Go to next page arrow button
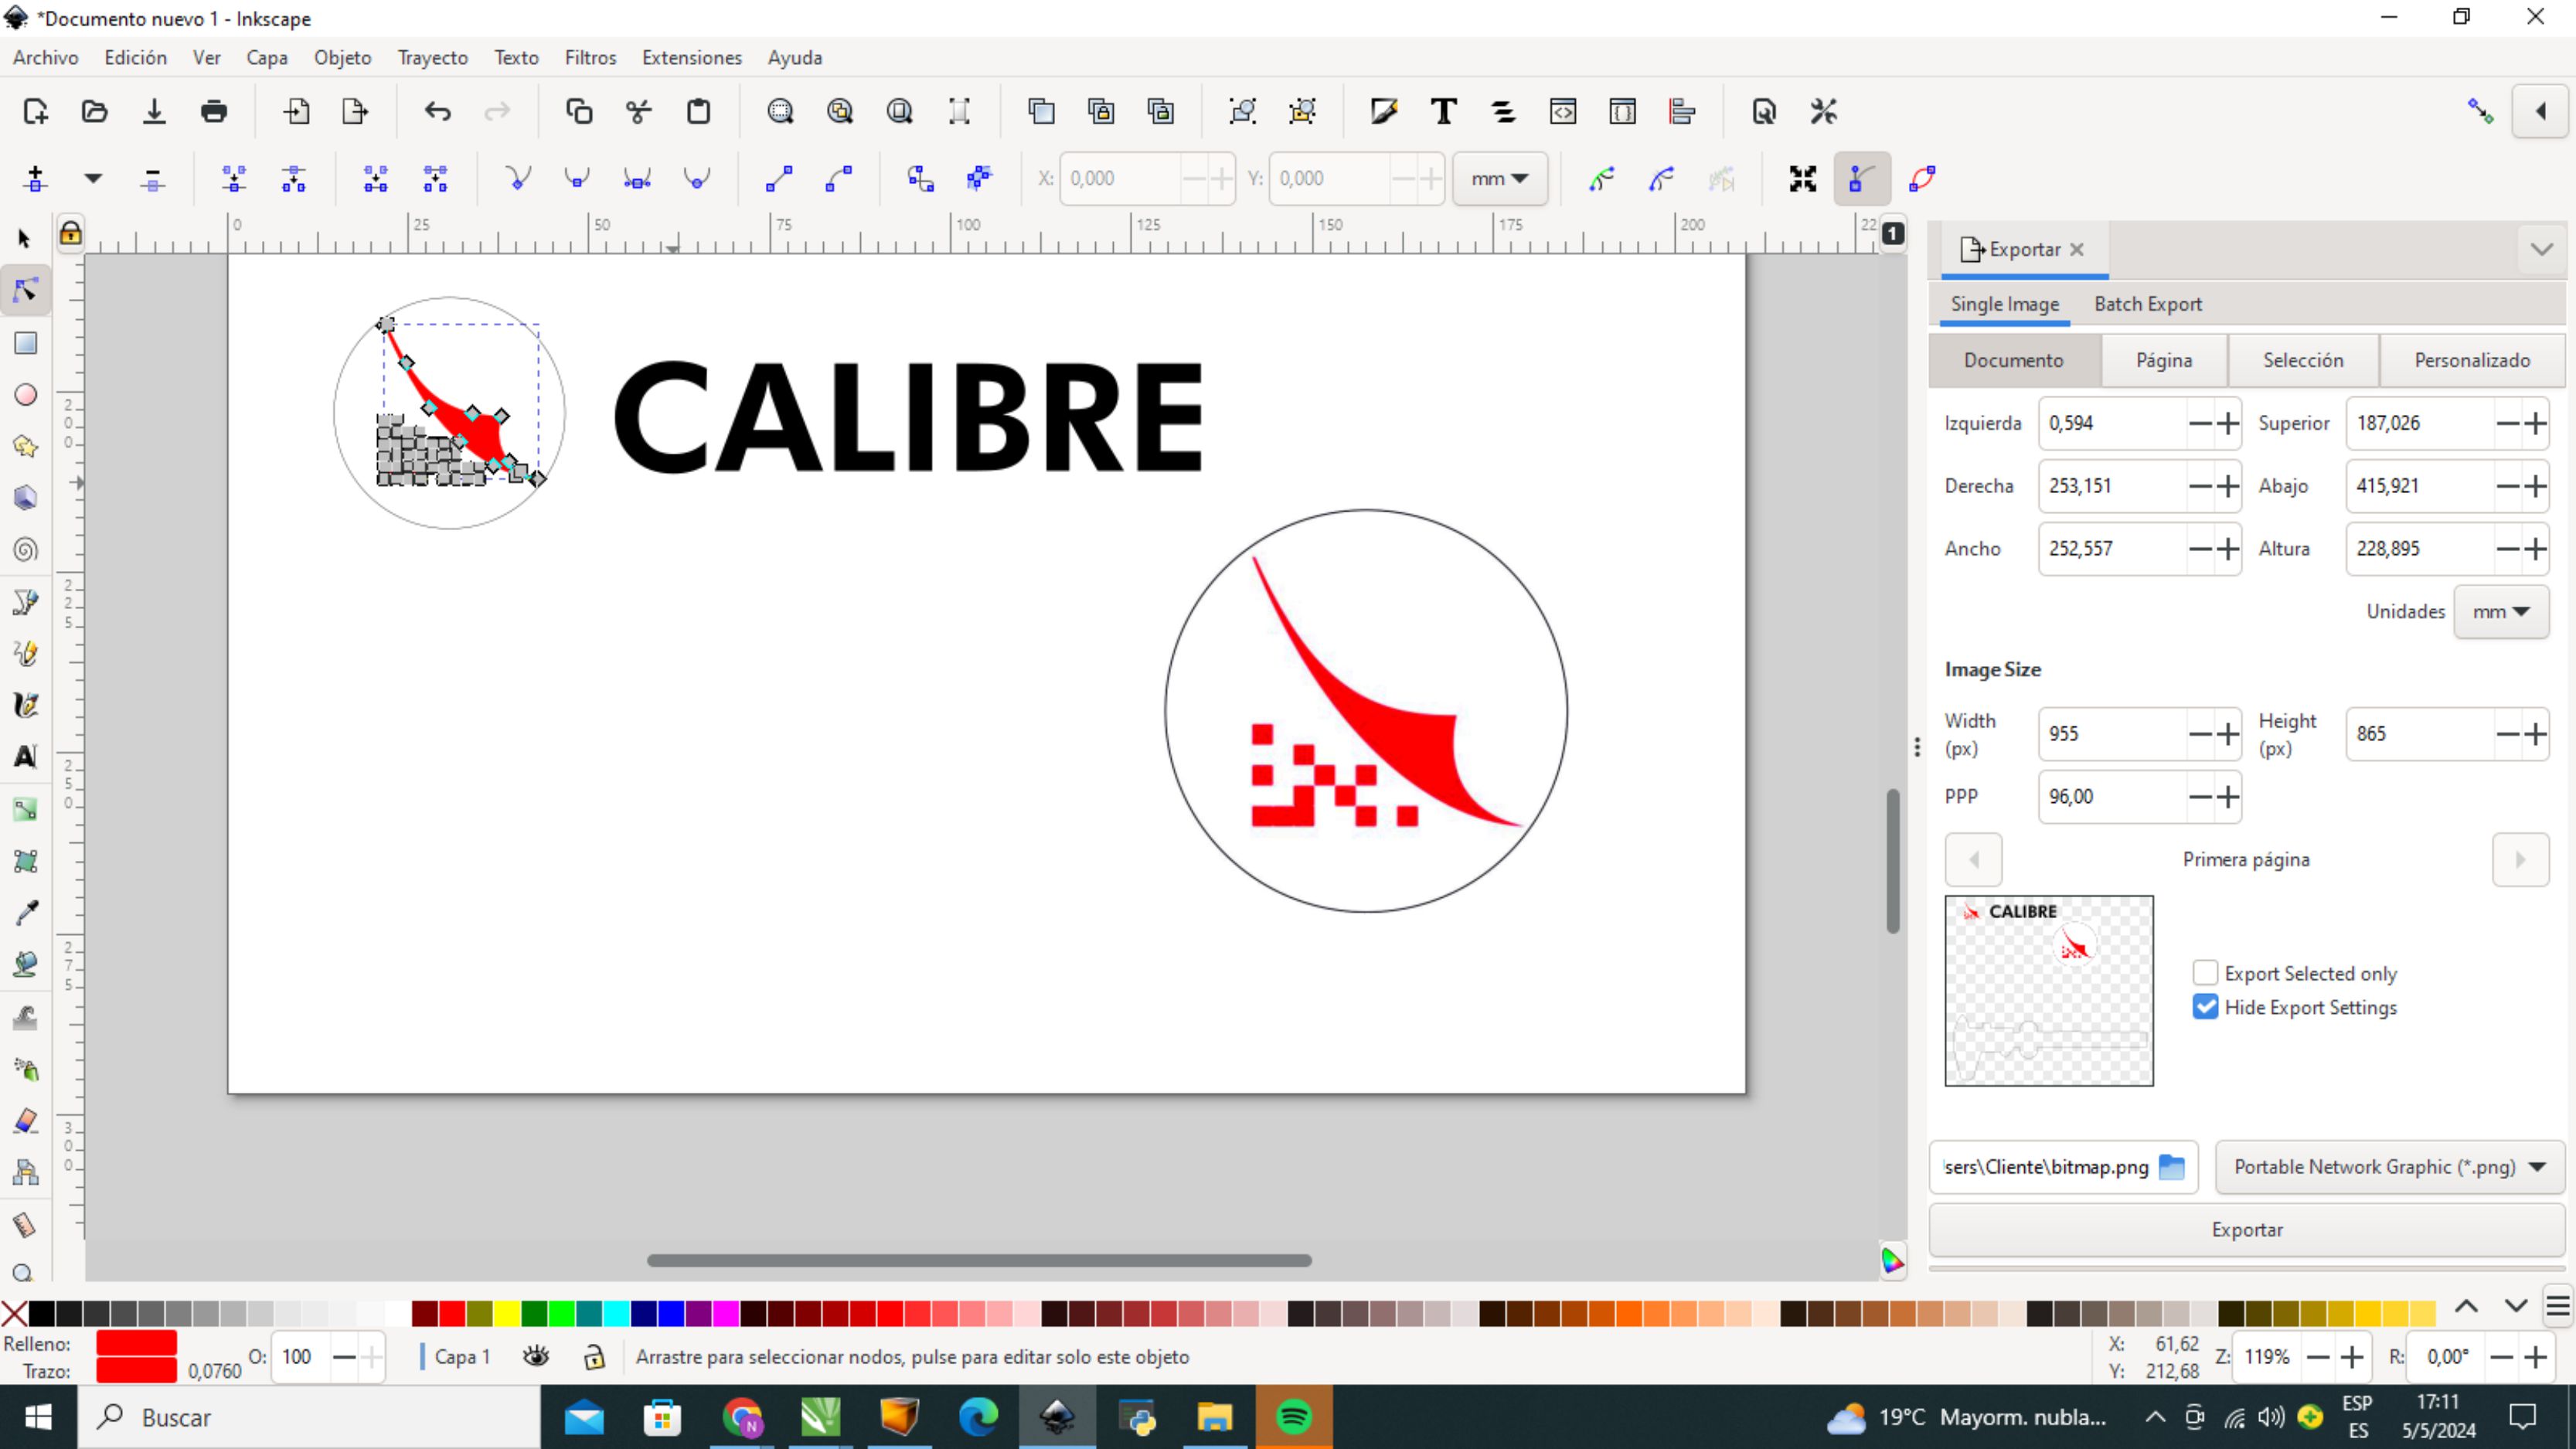The width and height of the screenshot is (2576, 1449). 2520,859
